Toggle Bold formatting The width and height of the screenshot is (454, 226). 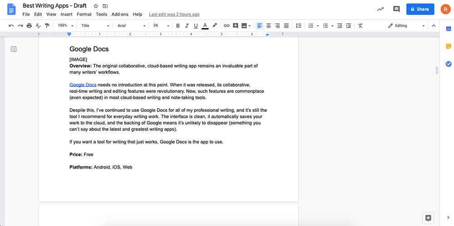click(178, 26)
